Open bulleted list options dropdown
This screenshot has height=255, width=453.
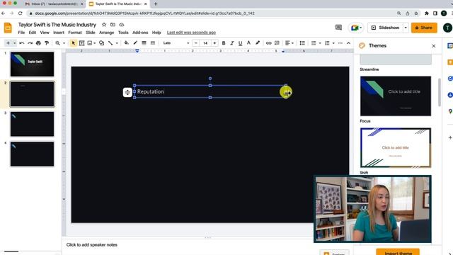[x=320, y=43]
